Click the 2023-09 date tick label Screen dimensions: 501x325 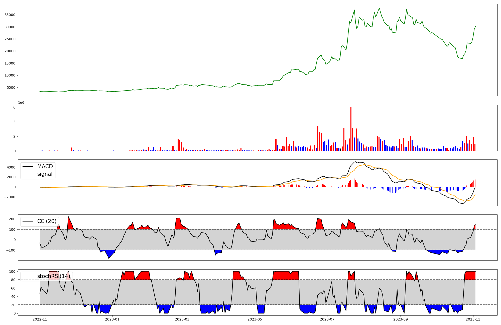point(400,319)
